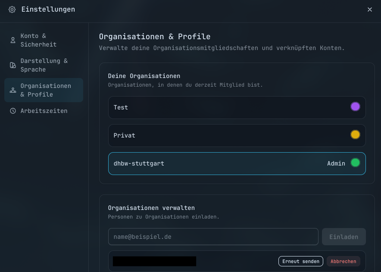Screen dimensions: 381x272
Task: Click the Organisationen & Profile page title
Action: (x=155, y=37)
